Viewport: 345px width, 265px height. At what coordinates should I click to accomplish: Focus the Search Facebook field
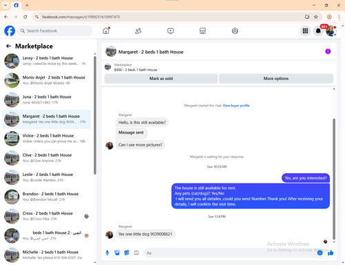pyautogui.click(x=55, y=31)
